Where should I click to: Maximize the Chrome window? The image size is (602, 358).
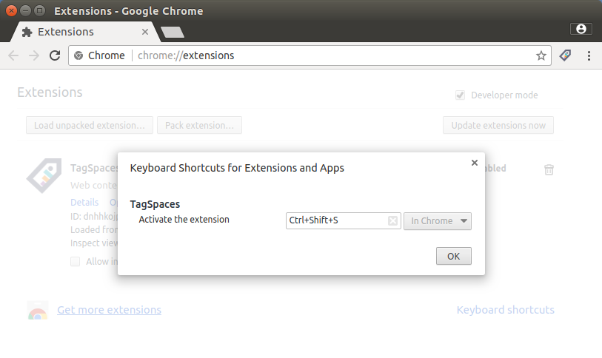click(39, 11)
